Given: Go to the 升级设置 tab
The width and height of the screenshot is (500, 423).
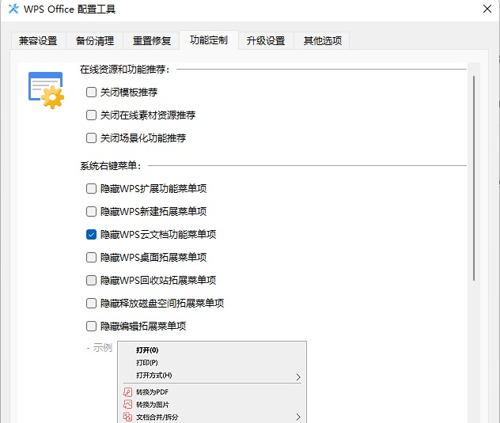Looking at the screenshot, I should click(x=266, y=41).
